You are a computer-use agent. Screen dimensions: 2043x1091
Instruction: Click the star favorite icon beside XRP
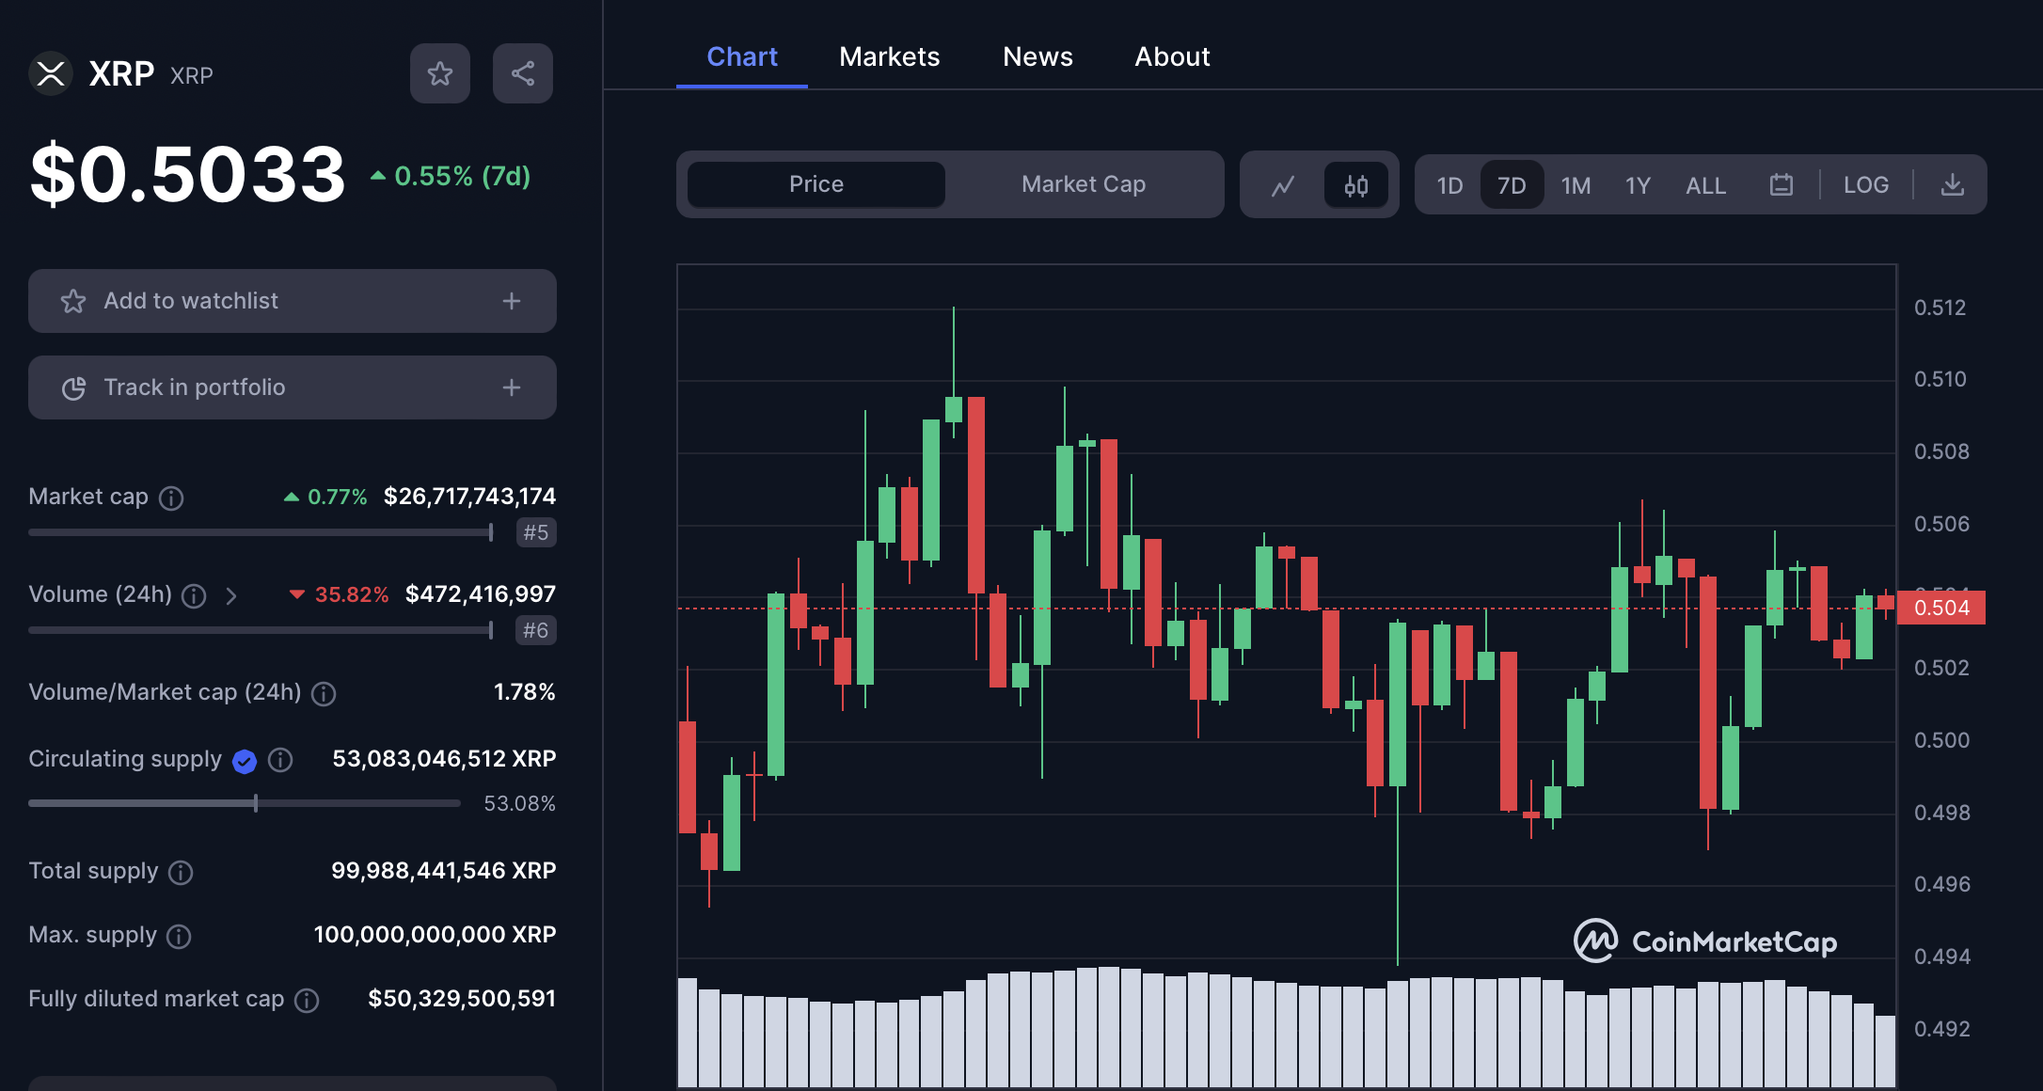click(439, 73)
